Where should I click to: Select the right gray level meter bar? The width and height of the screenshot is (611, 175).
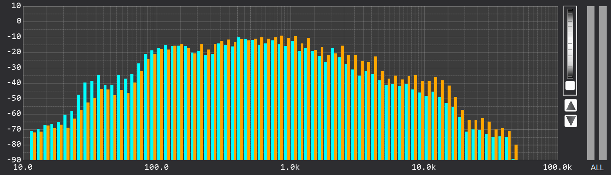coord(603,83)
